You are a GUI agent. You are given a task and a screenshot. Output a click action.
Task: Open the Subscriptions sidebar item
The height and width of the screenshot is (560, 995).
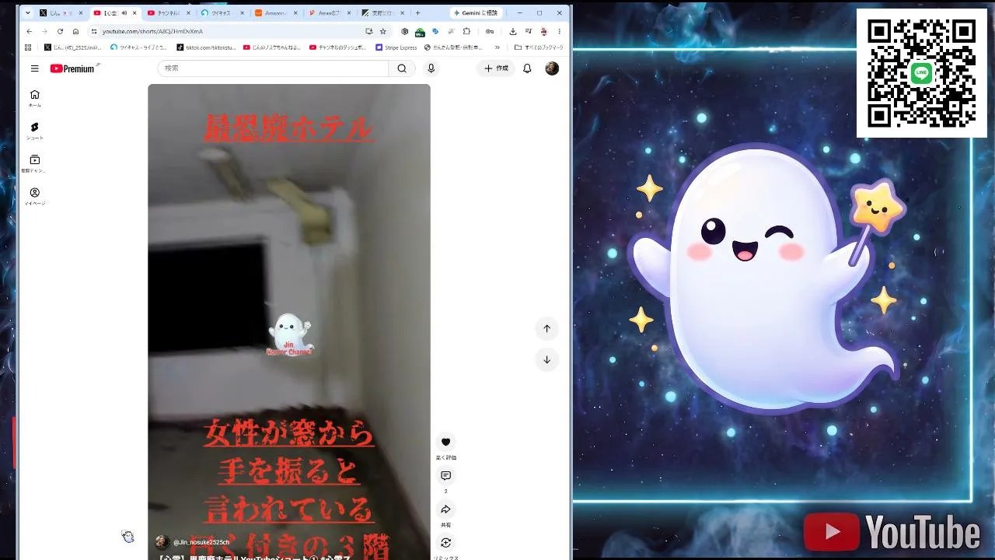[34, 163]
